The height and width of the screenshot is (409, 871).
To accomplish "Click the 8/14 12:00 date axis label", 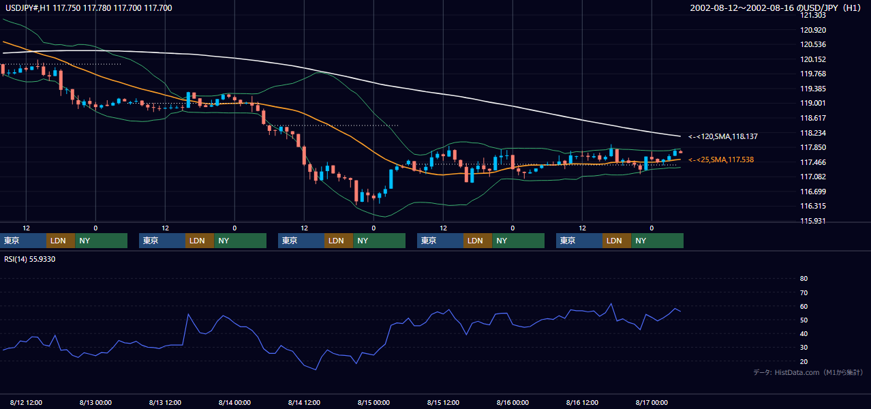I will [304, 402].
